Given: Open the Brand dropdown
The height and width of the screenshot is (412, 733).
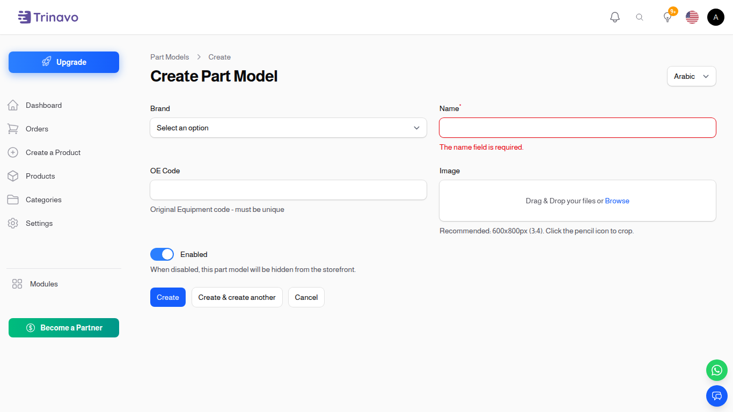Looking at the screenshot, I should pos(288,128).
